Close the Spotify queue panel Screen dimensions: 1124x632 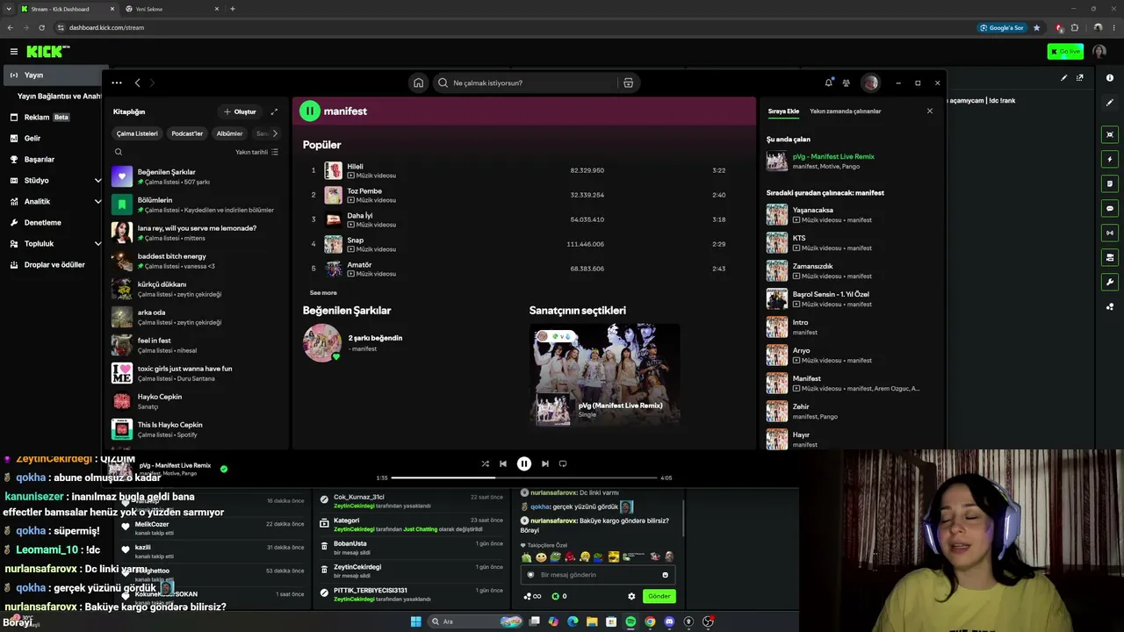click(x=930, y=111)
